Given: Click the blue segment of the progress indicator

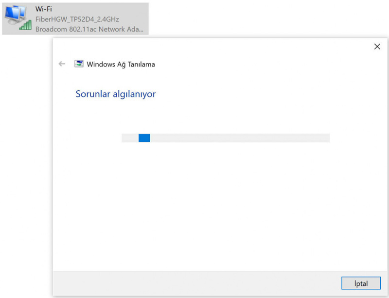Looking at the screenshot, I should coord(144,138).
